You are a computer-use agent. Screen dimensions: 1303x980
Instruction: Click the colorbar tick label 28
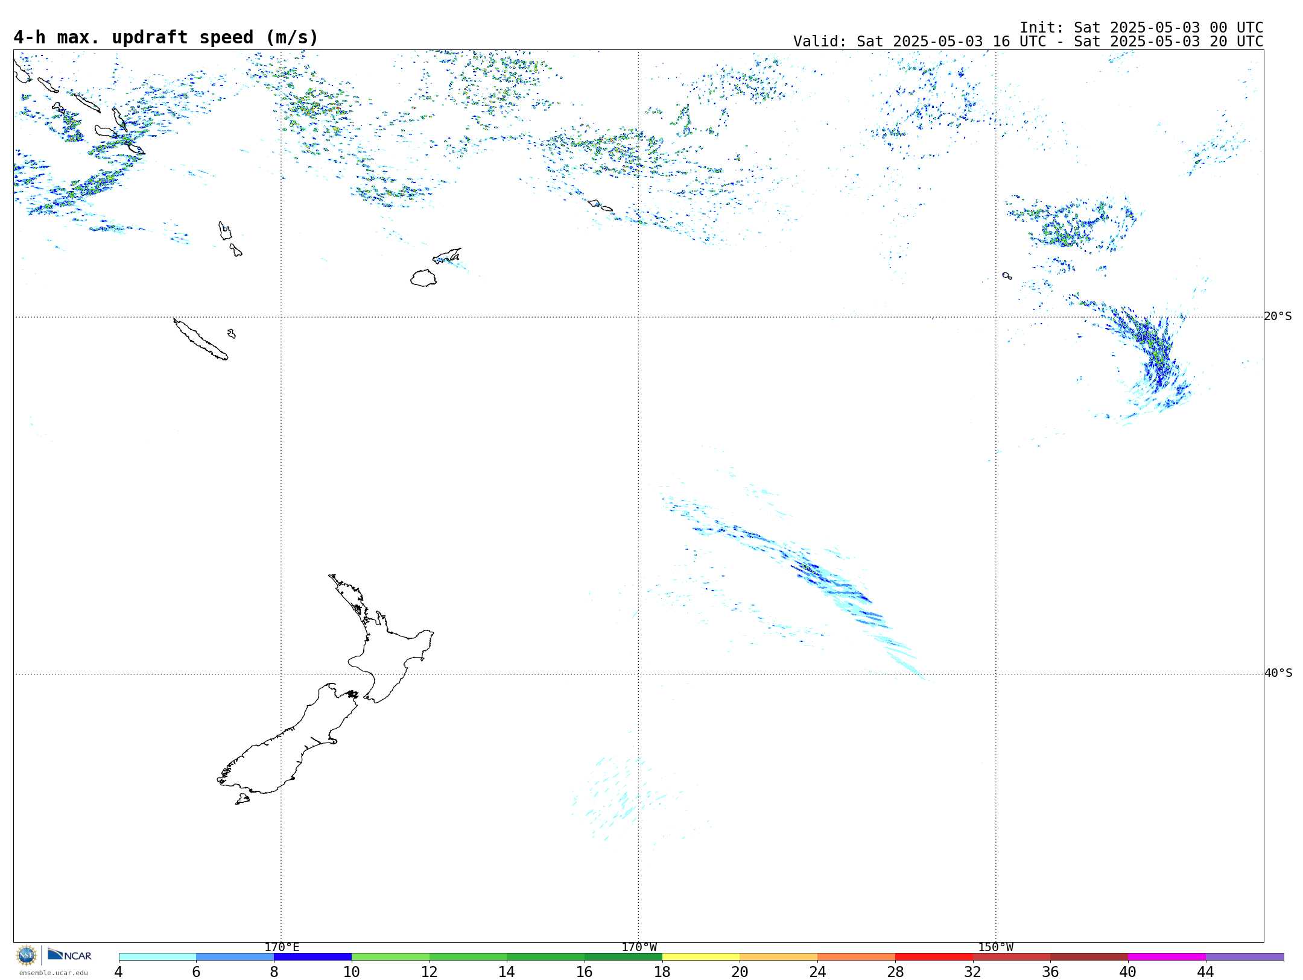click(x=895, y=972)
